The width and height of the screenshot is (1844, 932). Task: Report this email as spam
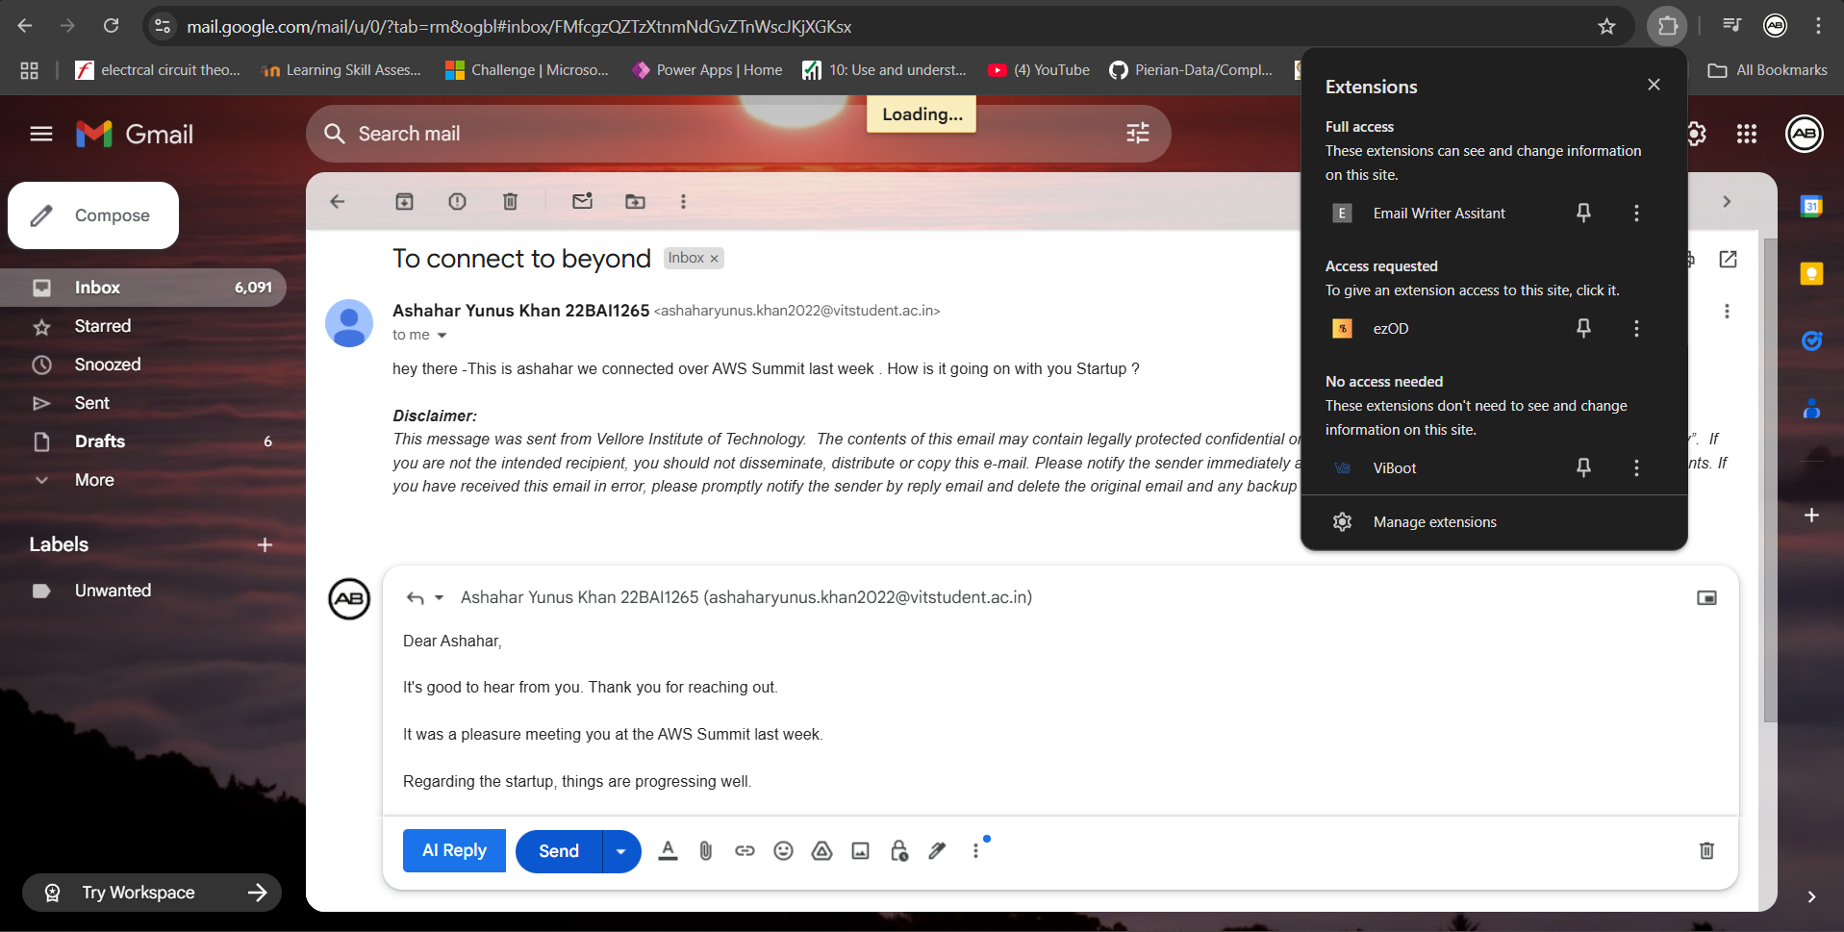(x=457, y=201)
